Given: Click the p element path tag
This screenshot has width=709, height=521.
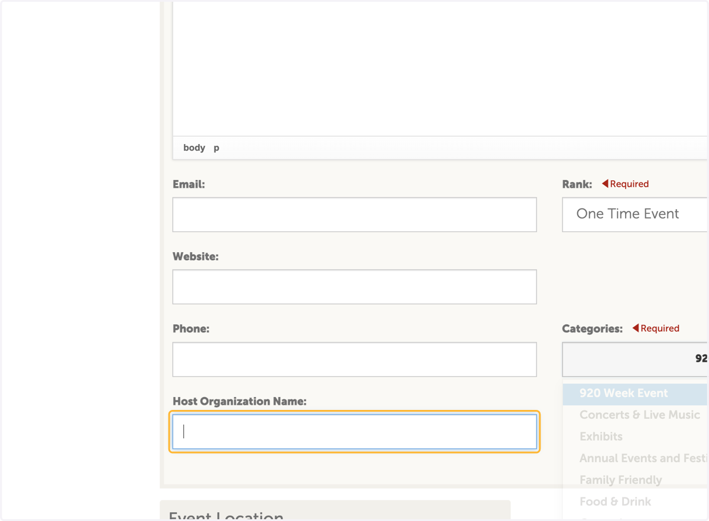Looking at the screenshot, I should tap(216, 148).
